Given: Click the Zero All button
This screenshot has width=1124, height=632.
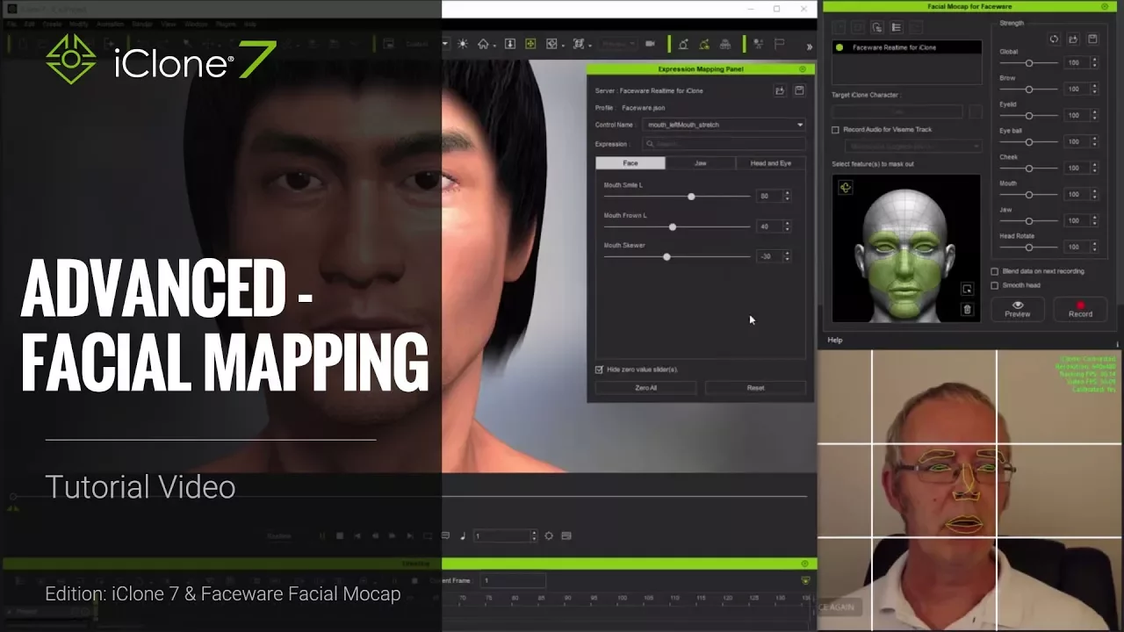Looking at the screenshot, I should [645, 388].
